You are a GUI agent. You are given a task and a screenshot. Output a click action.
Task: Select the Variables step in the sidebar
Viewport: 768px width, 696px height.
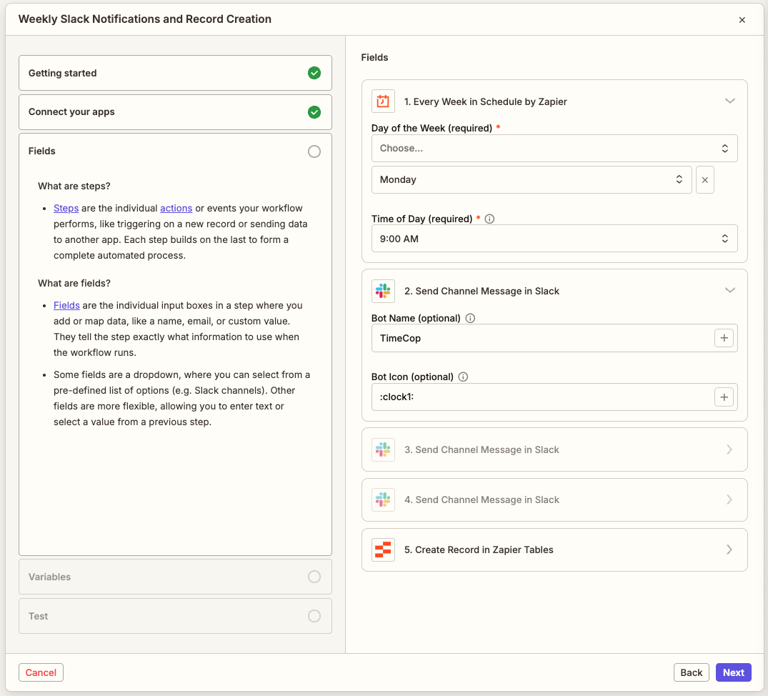tap(175, 576)
